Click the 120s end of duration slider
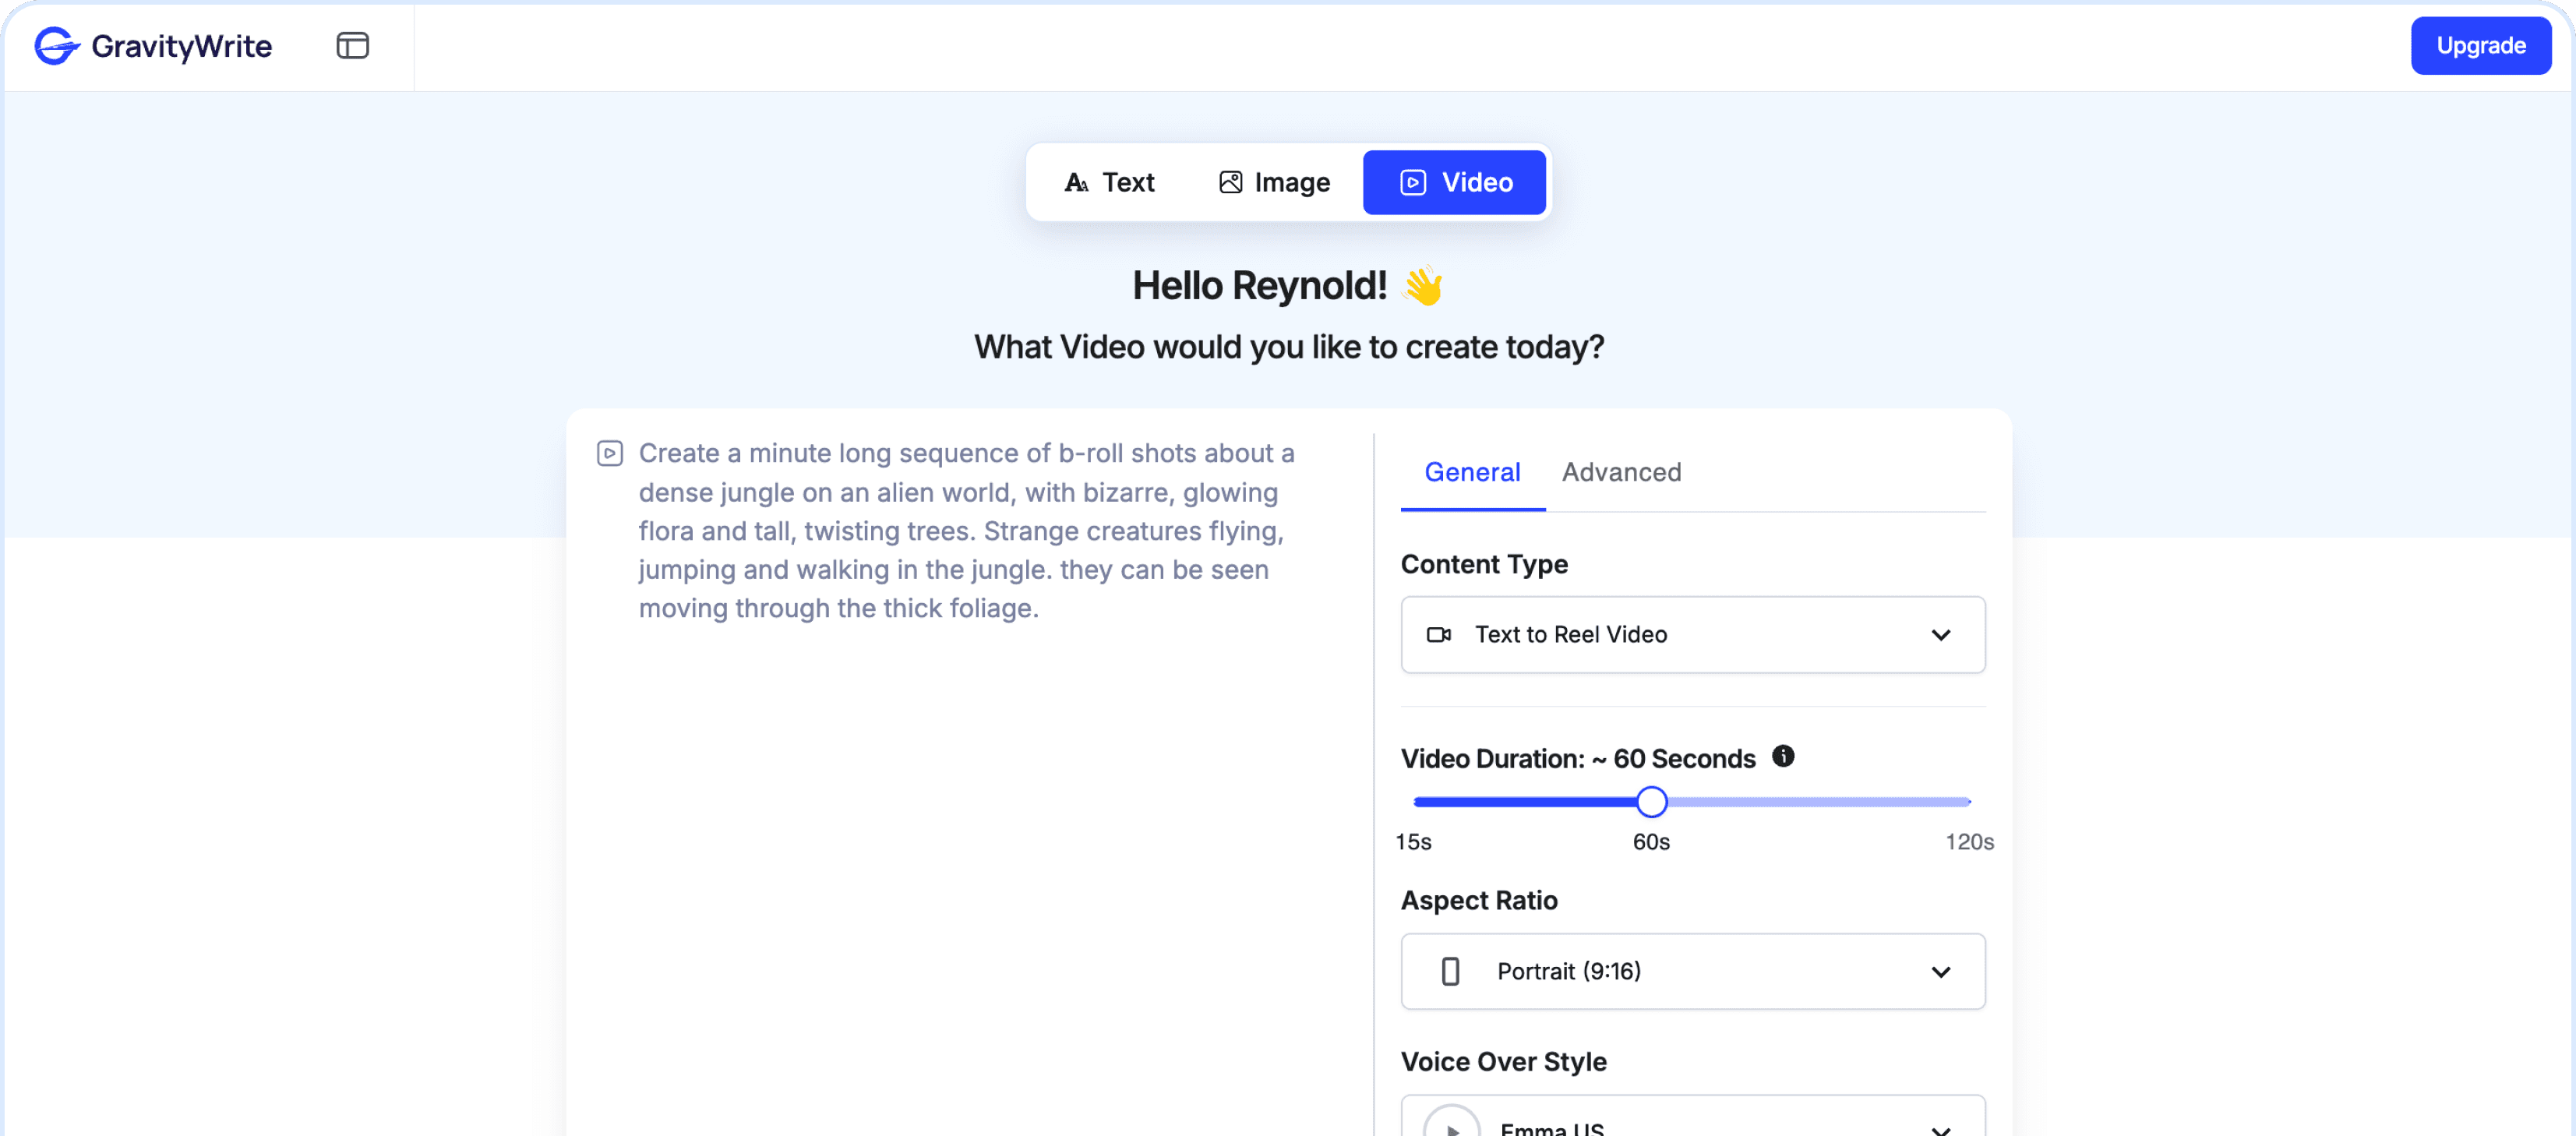The image size is (2576, 1136). [1966, 802]
